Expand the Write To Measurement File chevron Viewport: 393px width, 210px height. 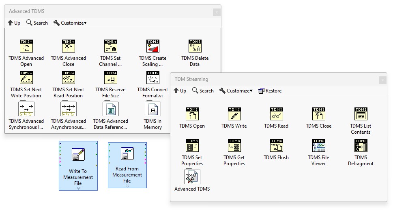tap(78, 188)
